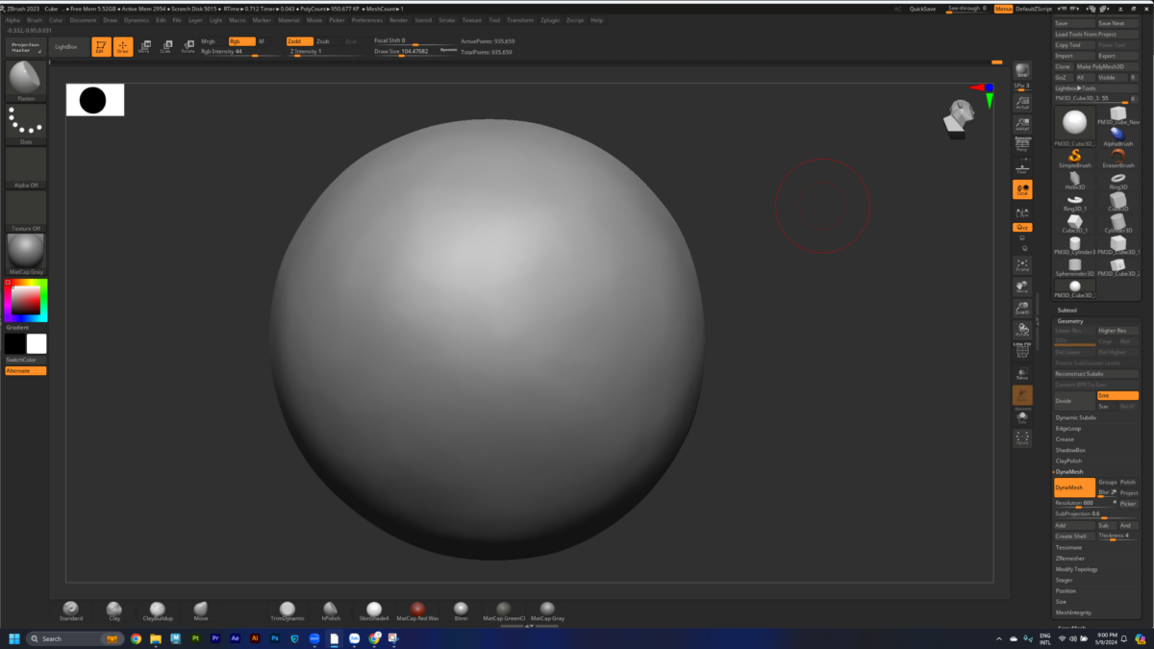Click the color picker gradient square
The height and width of the screenshot is (649, 1154).
pyautogui.click(x=26, y=301)
